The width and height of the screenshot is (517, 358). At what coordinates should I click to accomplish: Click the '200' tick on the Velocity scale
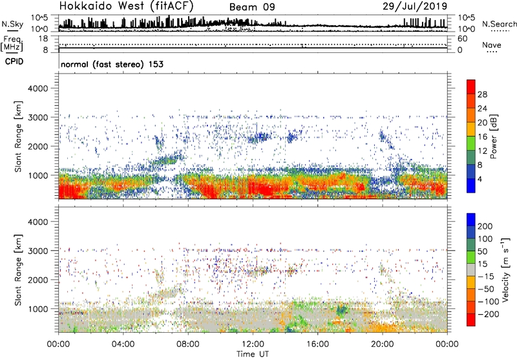click(x=485, y=226)
